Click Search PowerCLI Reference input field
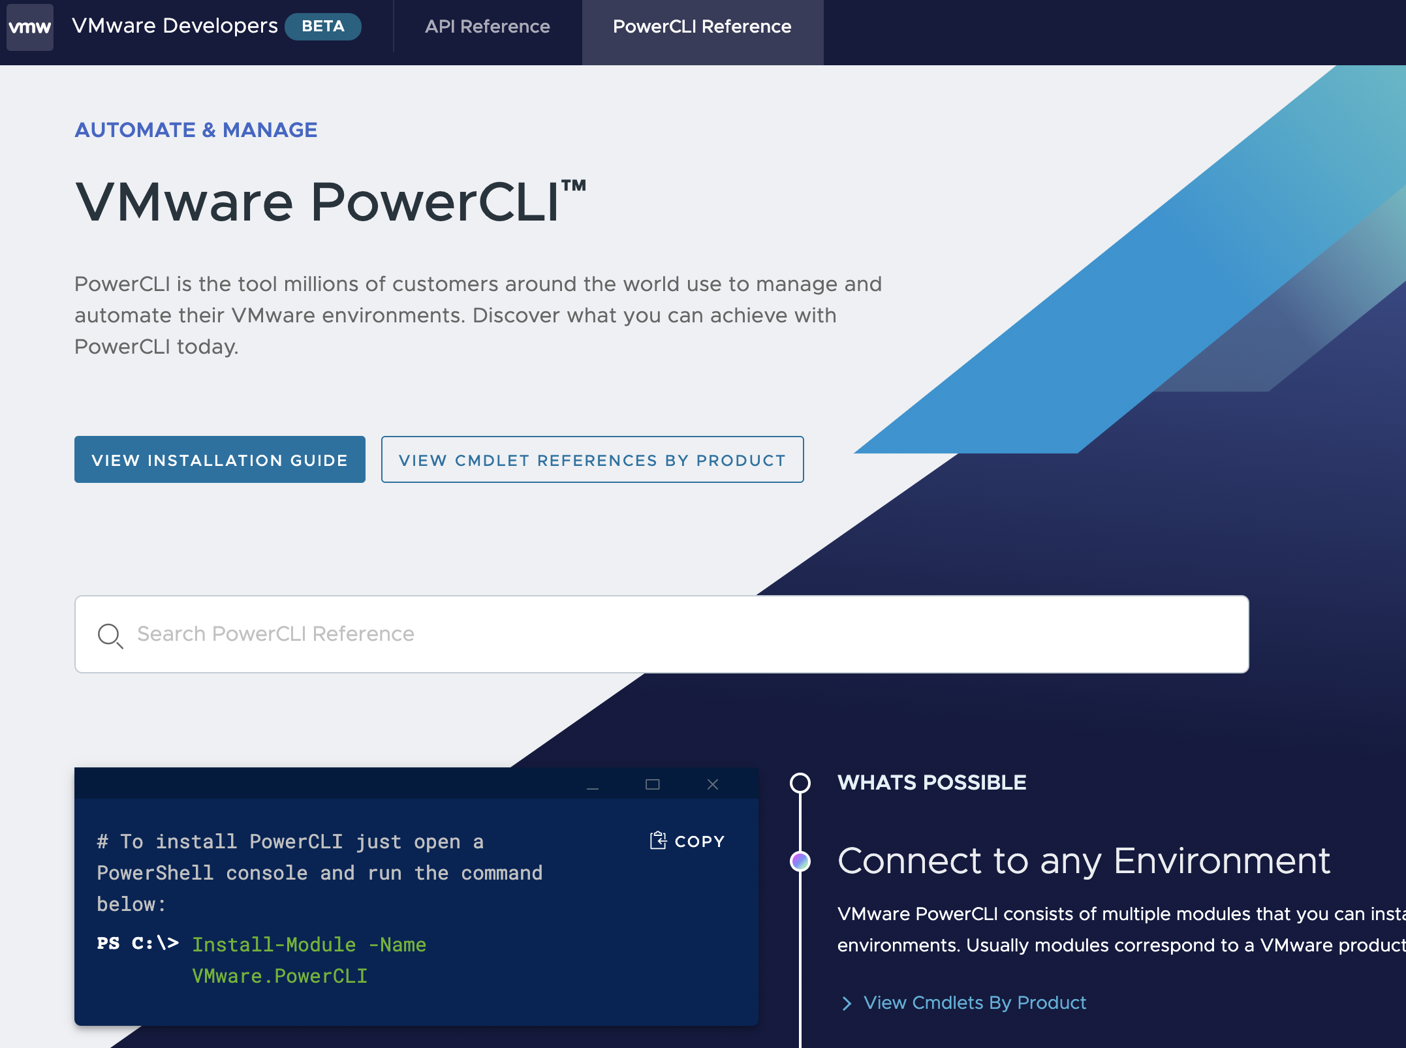This screenshot has height=1048, width=1406. click(662, 633)
